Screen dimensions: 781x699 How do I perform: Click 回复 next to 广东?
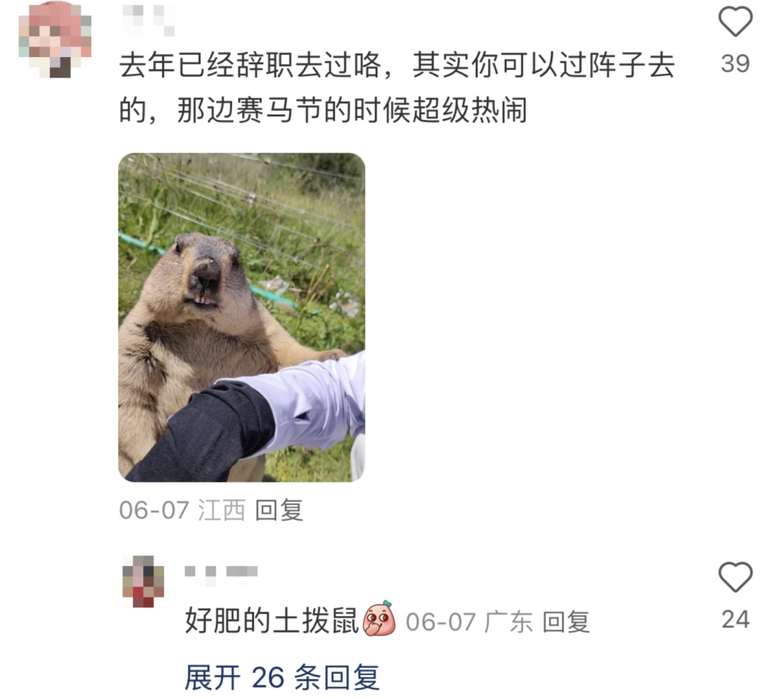(566, 622)
